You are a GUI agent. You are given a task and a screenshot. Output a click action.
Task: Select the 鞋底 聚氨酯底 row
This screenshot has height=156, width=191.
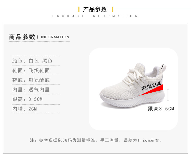(x=36, y=80)
